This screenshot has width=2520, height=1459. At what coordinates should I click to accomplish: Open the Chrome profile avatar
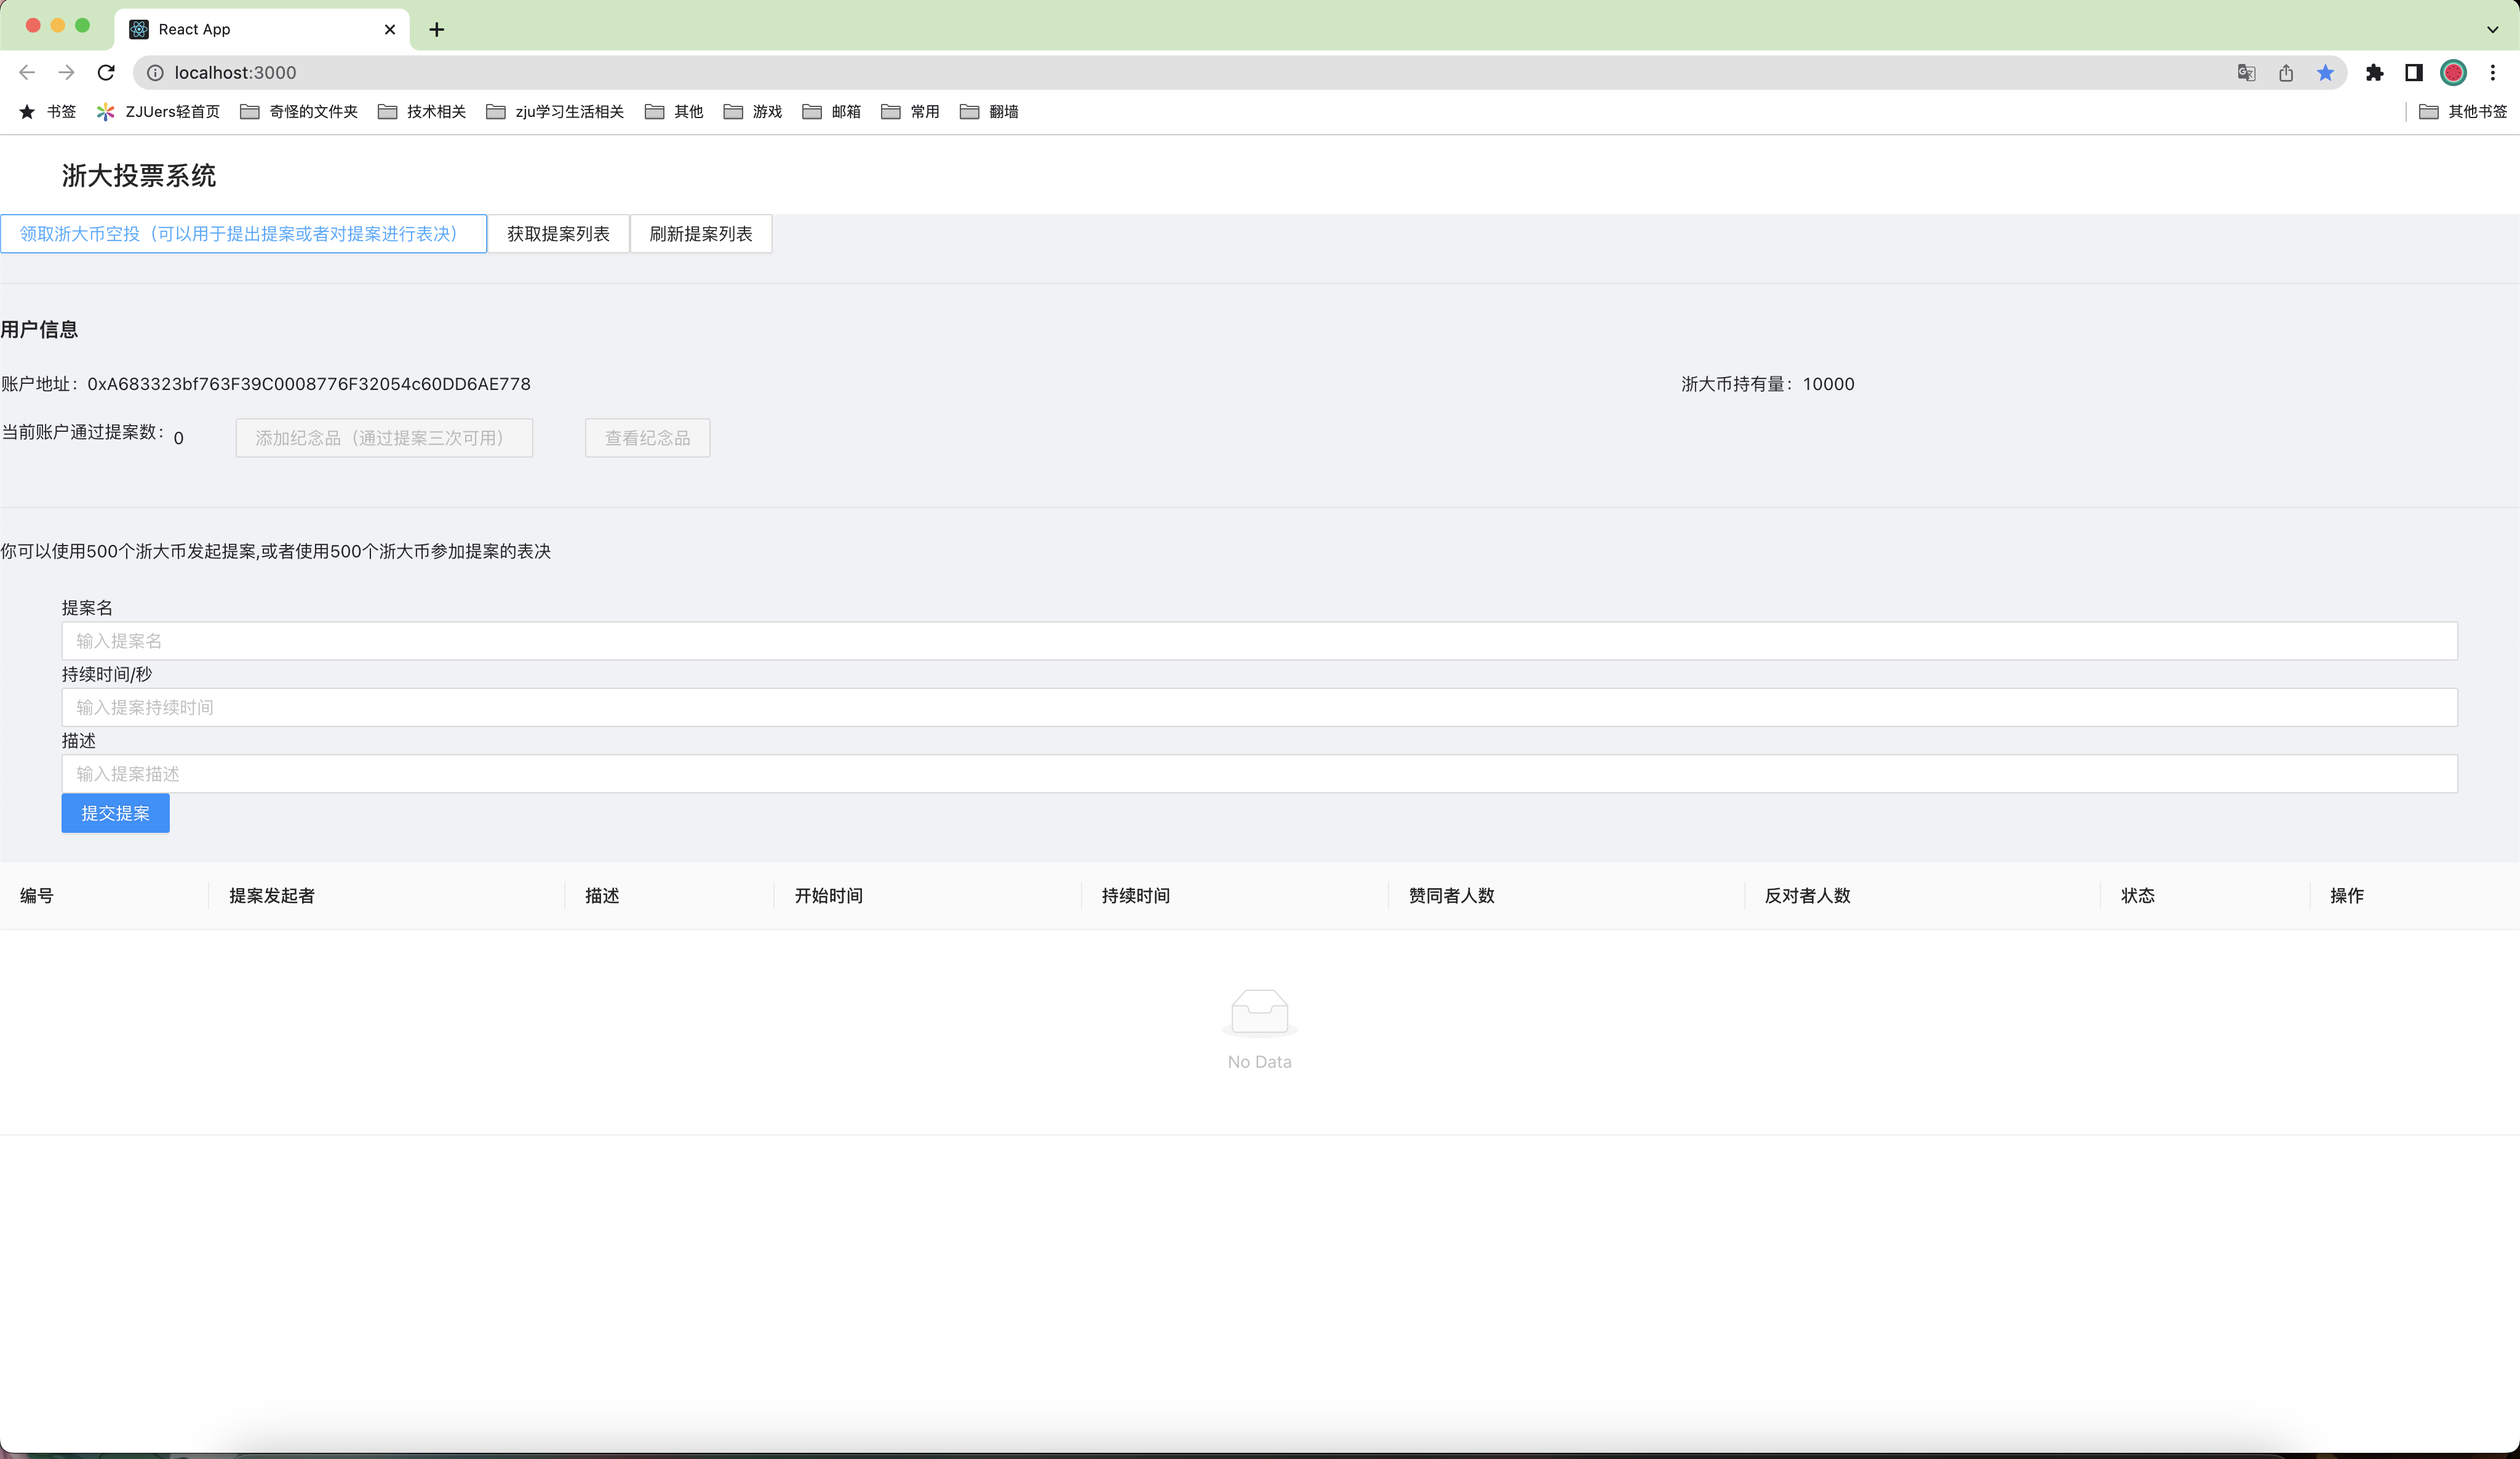point(2453,72)
